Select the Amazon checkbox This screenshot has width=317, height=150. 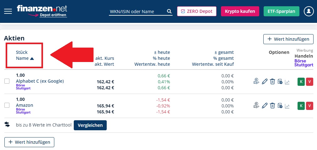tap(7, 105)
